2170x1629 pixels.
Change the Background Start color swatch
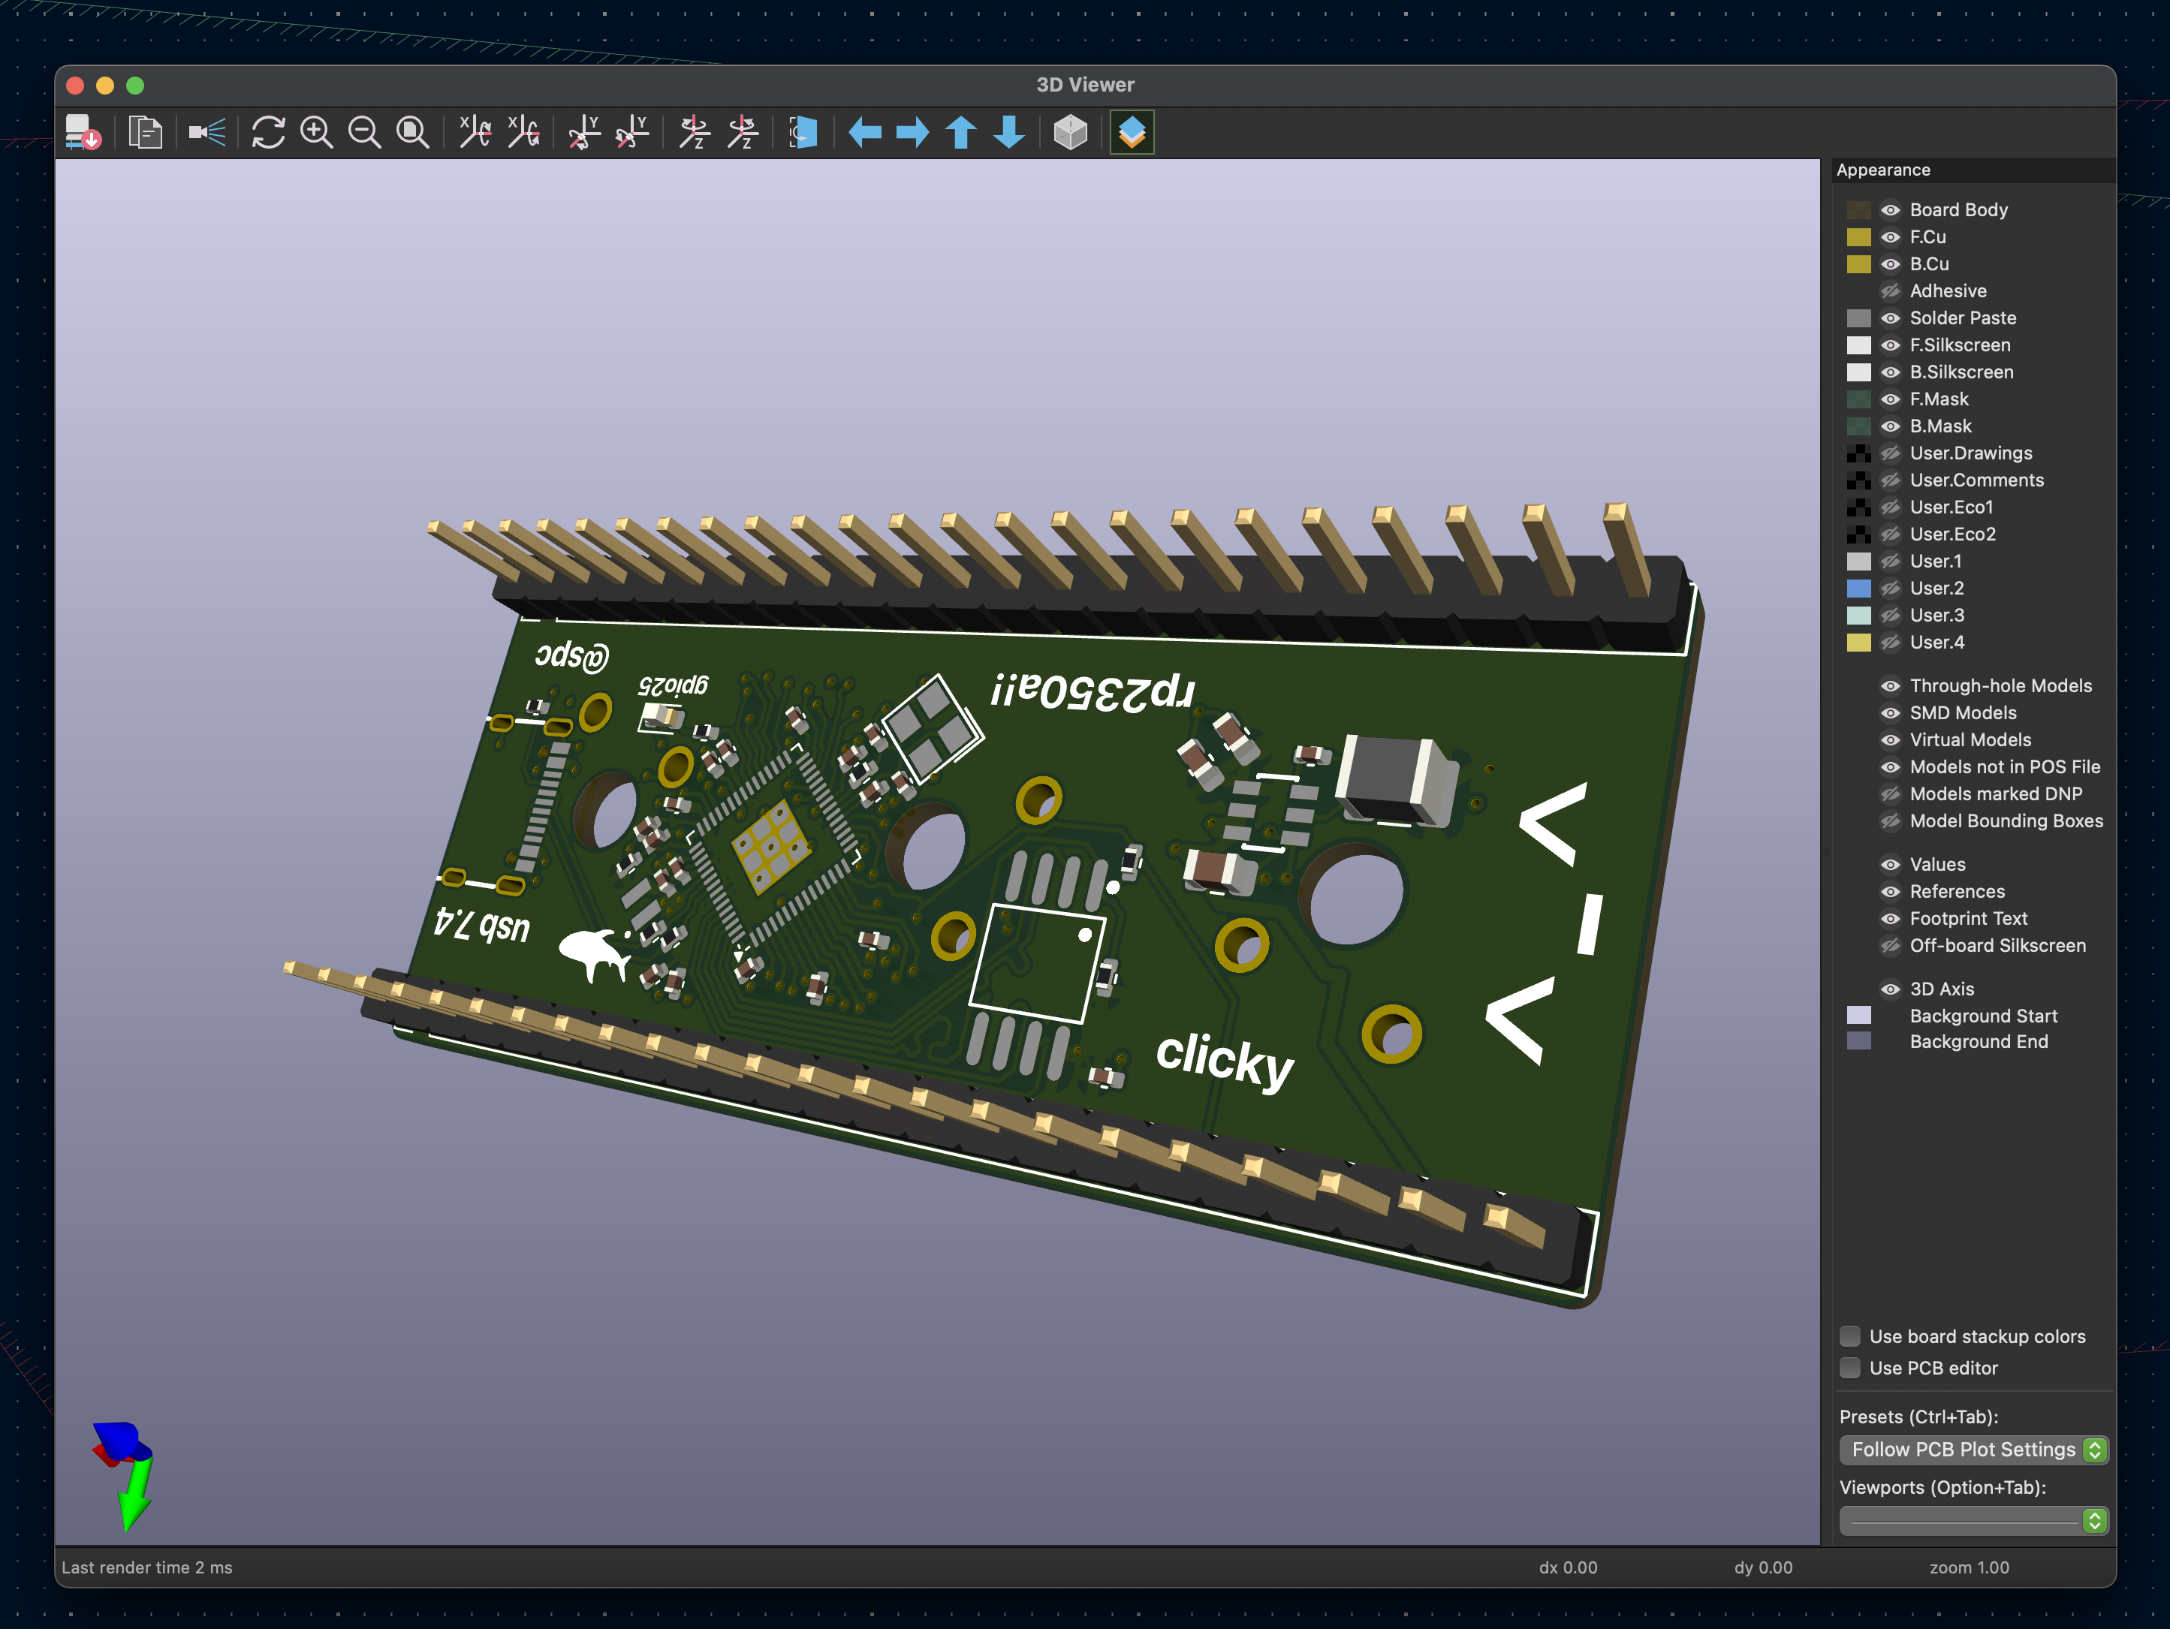coord(1860,1015)
